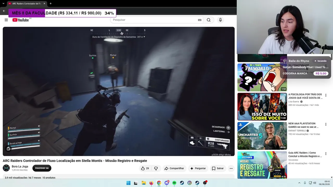333x187 pixels.
Task: Open the Vicvondoc channel link
Action: 294,160
